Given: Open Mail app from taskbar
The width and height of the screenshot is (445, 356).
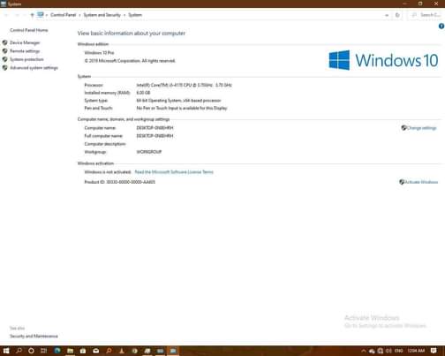Looking at the screenshot, I should pyautogui.click(x=96, y=351).
